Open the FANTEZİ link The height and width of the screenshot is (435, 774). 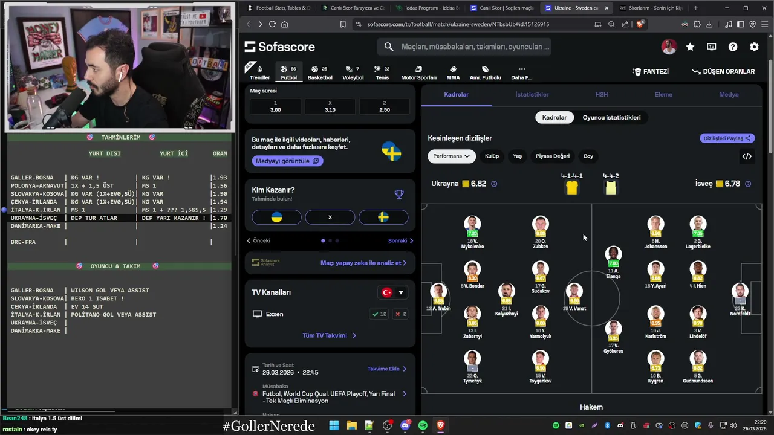pyautogui.click(x=651, y=71)
